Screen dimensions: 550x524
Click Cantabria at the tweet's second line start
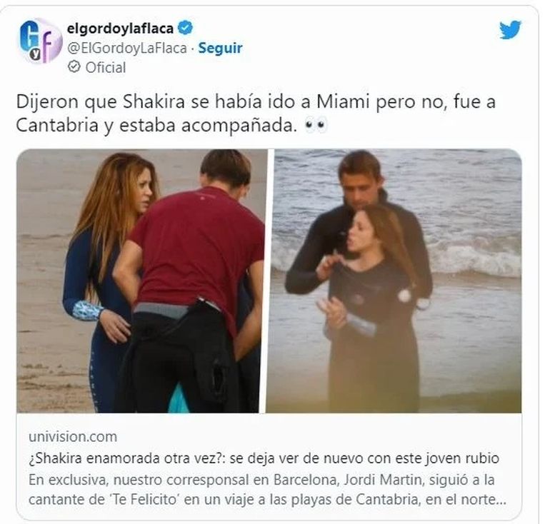click(57, 126)
